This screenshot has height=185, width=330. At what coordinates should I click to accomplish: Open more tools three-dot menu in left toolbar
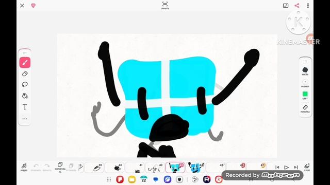[25, 119]
